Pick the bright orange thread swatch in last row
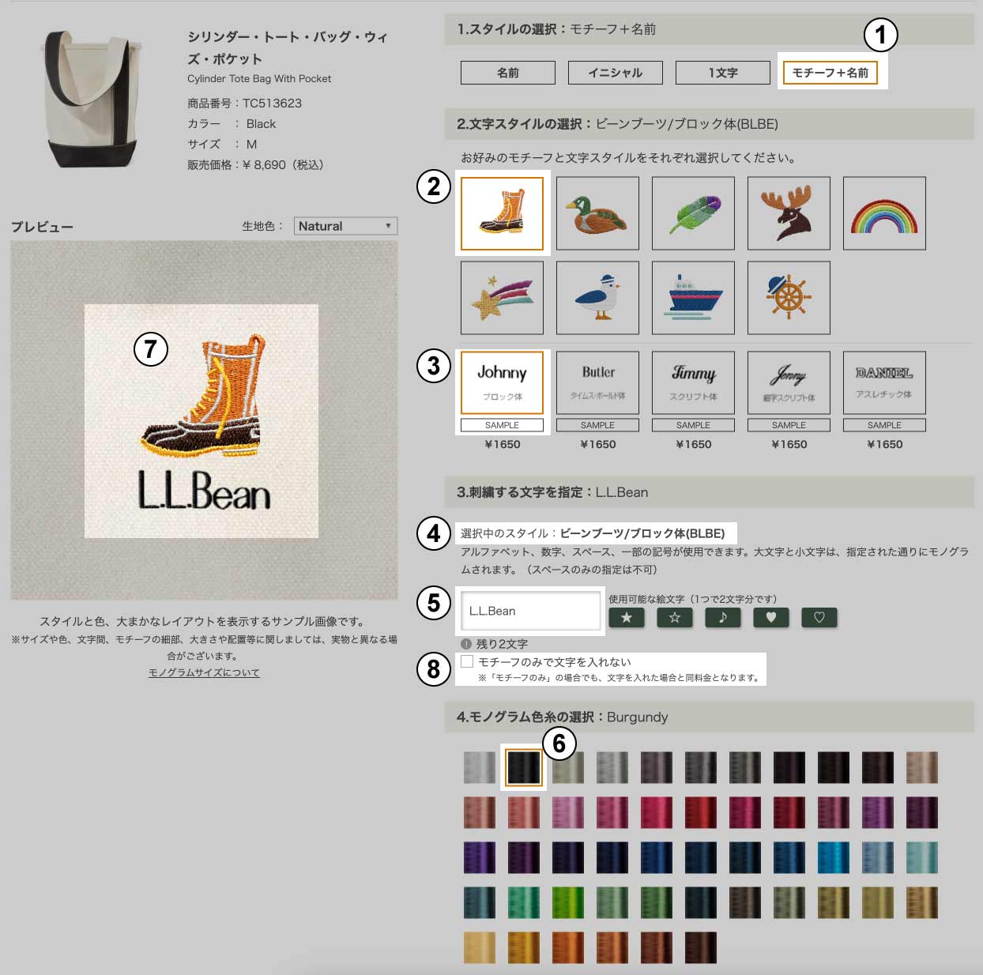This screenshot has height=975, width=983. pyautogui.click(x=567, y=947)
